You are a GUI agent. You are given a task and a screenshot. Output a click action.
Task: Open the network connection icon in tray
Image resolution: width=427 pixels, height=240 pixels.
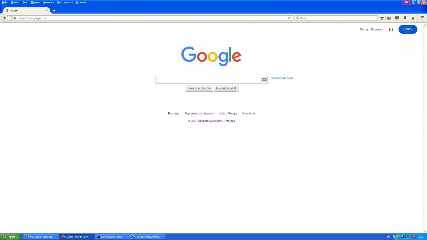(x=410, y=237)
